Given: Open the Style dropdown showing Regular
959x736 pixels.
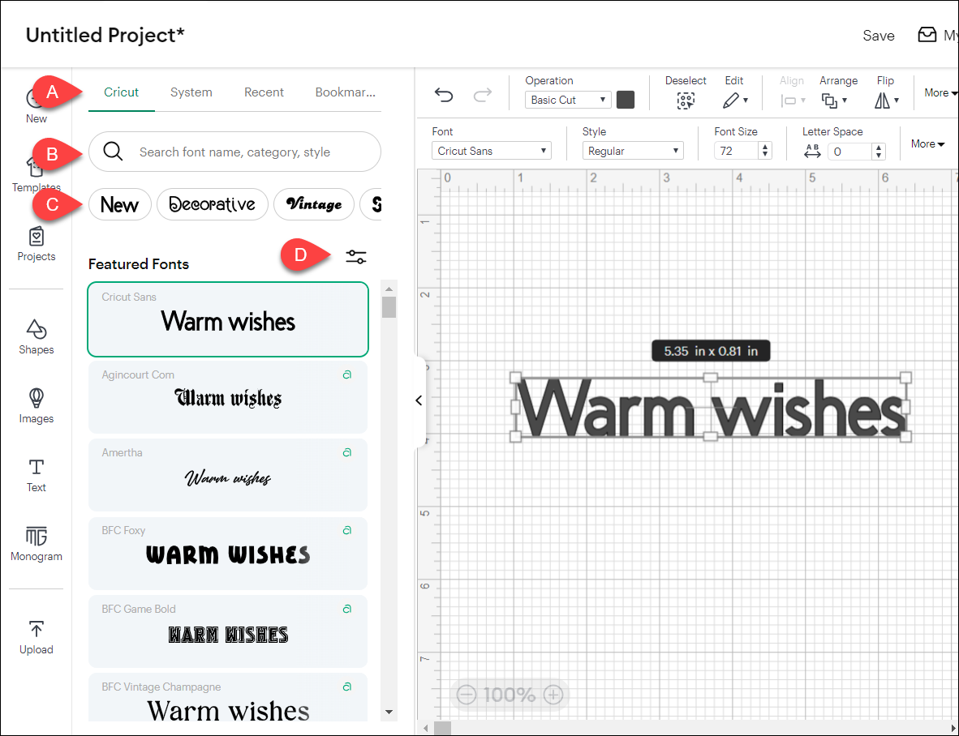Looking at the screenshot, I should click(633, 150).
